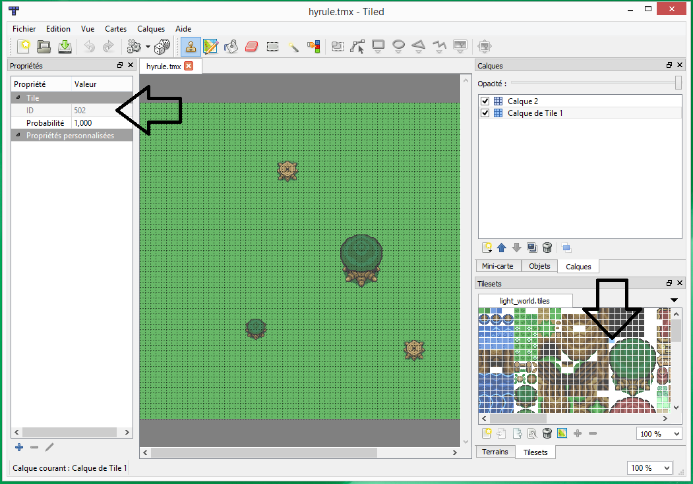Click the edit terrain information icon

pos(562,433)
